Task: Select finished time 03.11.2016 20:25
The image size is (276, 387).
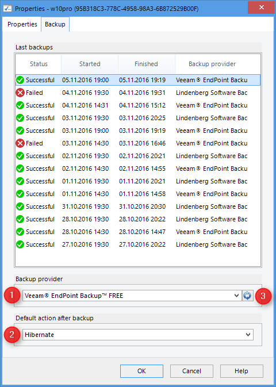Action: click(143, 118)
